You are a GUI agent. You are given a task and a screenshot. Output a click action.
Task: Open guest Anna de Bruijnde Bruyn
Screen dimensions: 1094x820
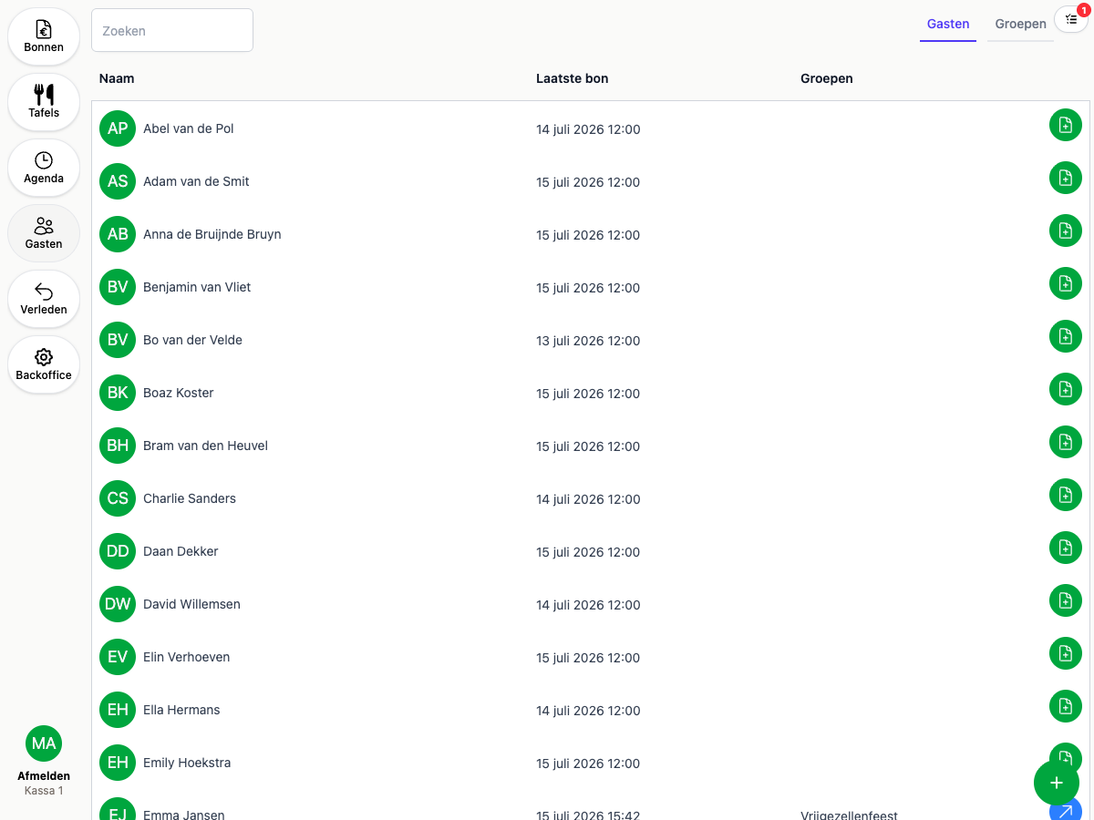212,234
